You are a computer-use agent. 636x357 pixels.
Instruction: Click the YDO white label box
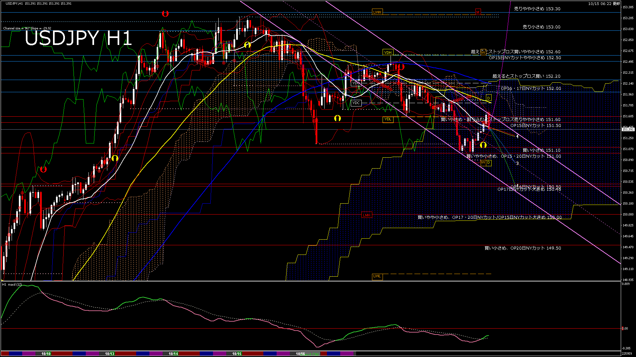click(356, 83)
